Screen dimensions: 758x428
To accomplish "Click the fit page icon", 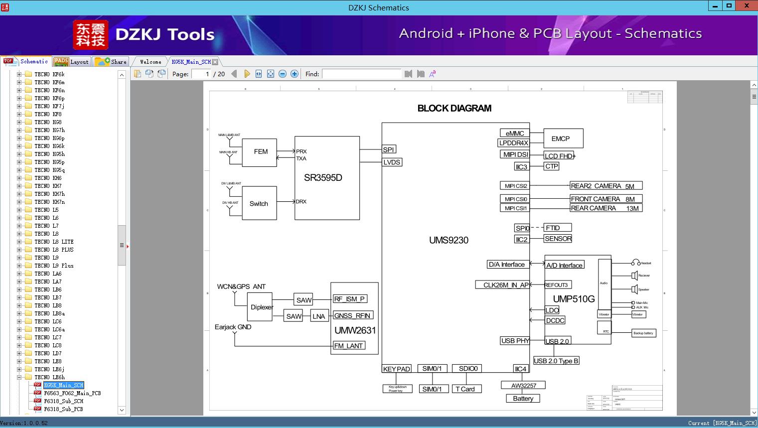I will point(271,74).
